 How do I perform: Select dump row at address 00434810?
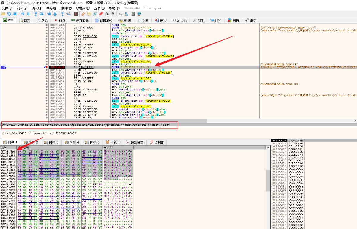[x=67, y=150]
